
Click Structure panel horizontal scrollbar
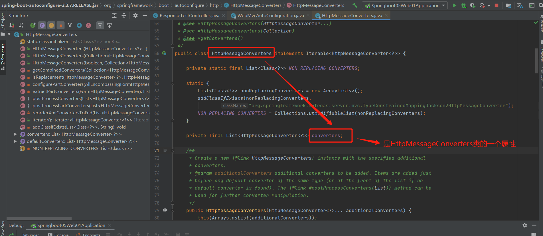click(39, 218)
